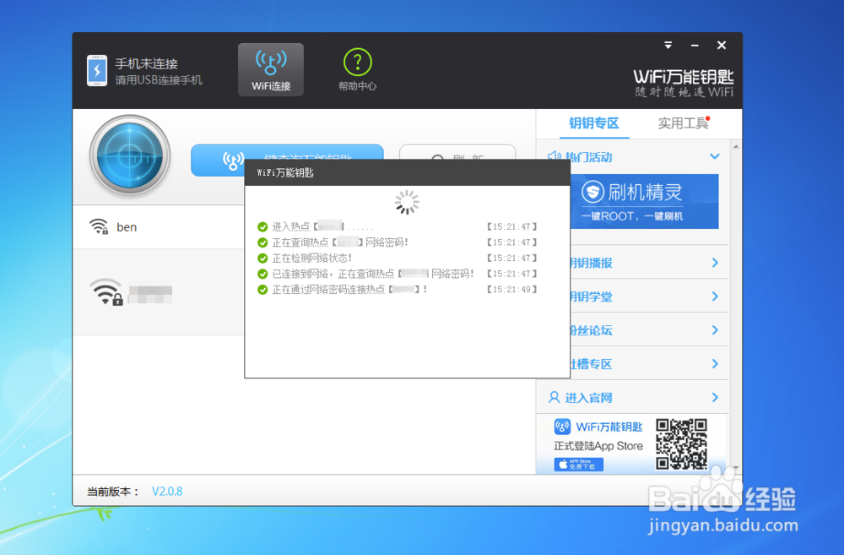Click green check beside 正在检测网络状态 line
Screen dimensions: 844x555
[262, 258]
